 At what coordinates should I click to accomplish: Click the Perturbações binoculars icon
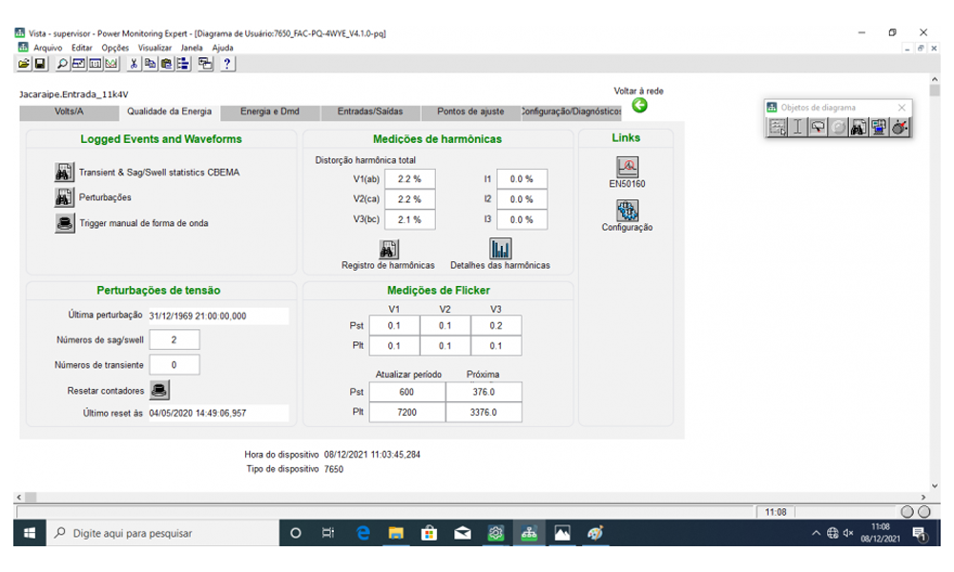(64, 198)
